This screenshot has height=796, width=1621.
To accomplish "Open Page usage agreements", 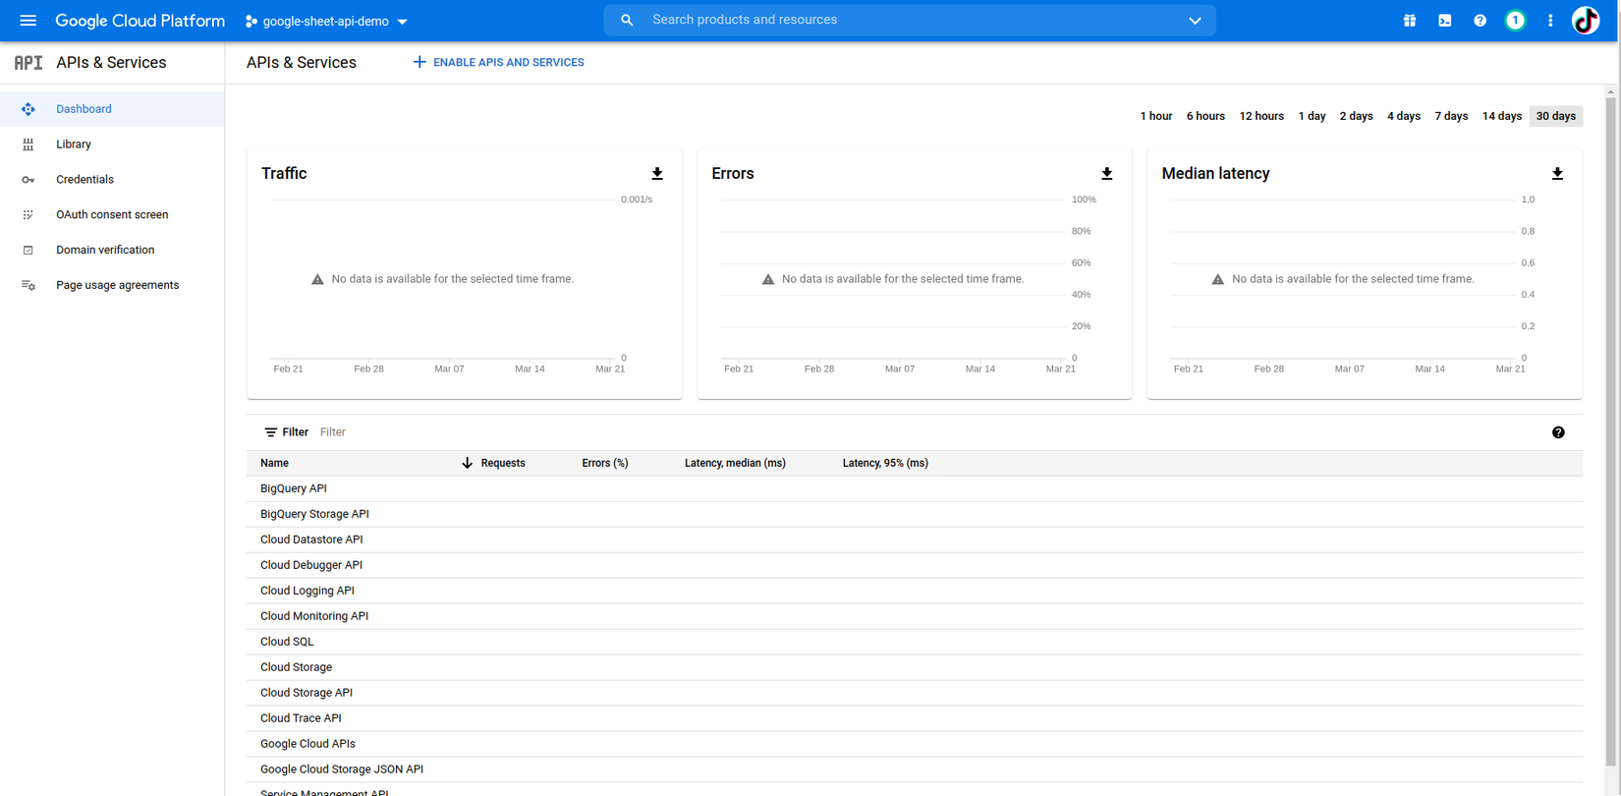I will coord(112,286).
